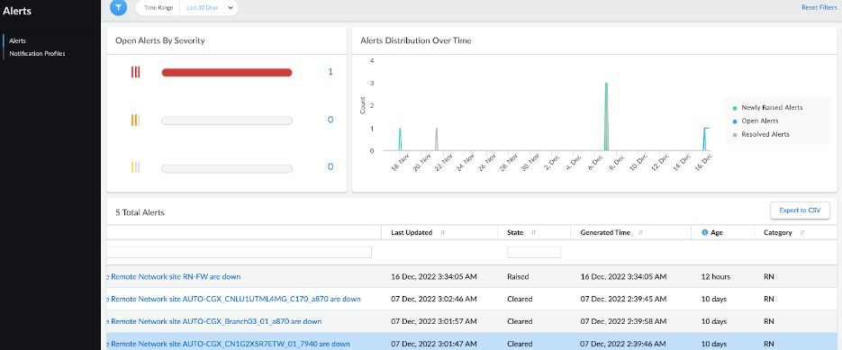Image resolution: width=842 pixels, height=350 pixels.
Task: Click the red critical severity bar
Action: [x=227, y=73]
